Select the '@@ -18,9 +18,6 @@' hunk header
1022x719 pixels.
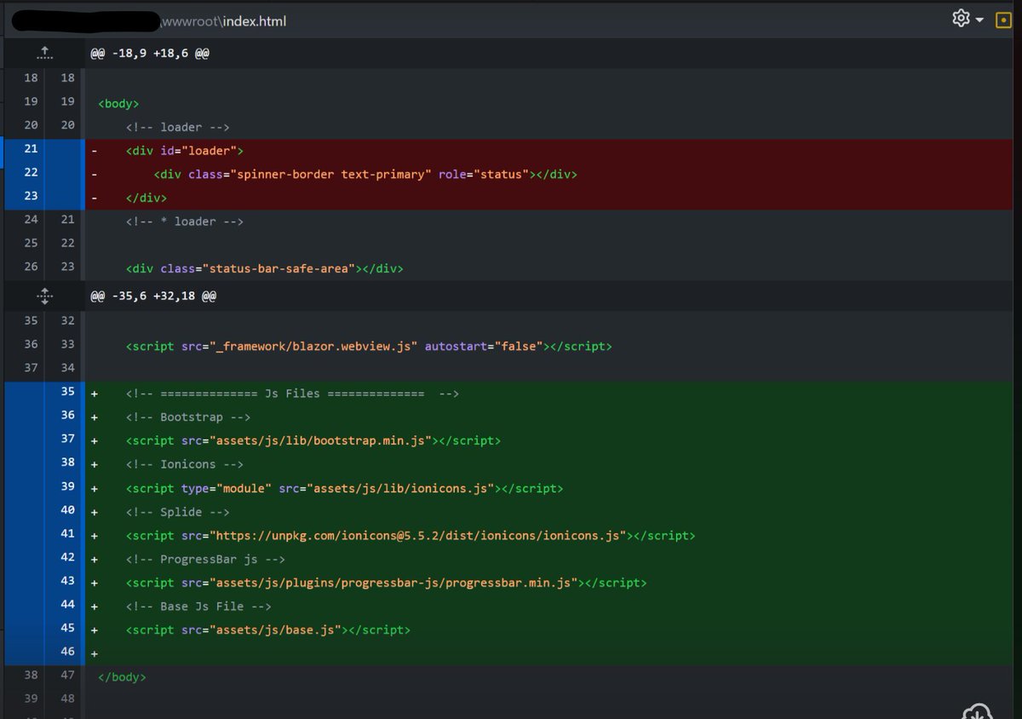click(x=150, y=54)
